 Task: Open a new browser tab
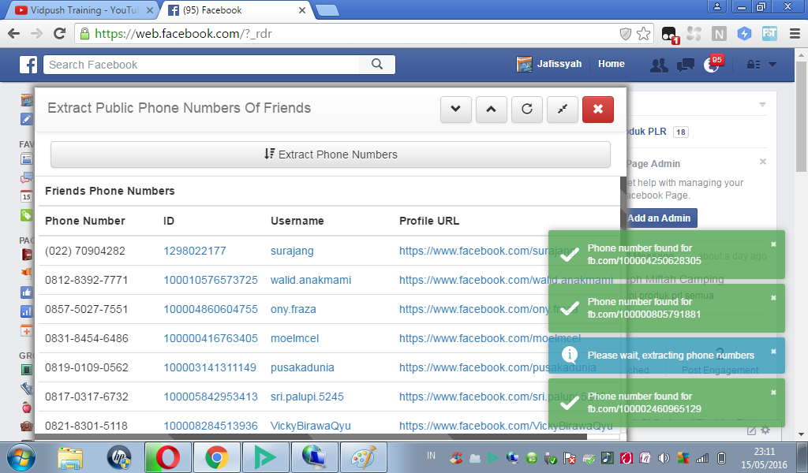[x=327, y=10]
